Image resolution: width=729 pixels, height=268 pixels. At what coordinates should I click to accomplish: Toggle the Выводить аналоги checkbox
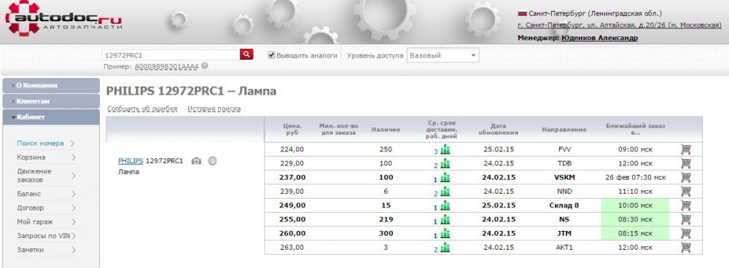[x=271, y=55]
